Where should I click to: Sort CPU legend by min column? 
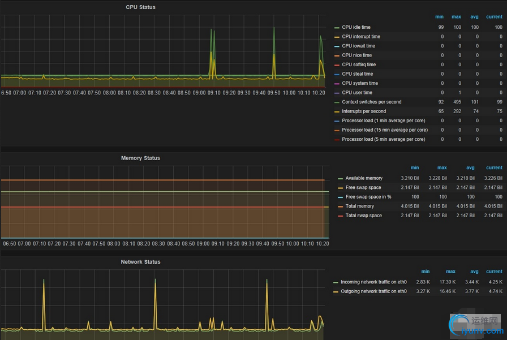tap(439, 17)
